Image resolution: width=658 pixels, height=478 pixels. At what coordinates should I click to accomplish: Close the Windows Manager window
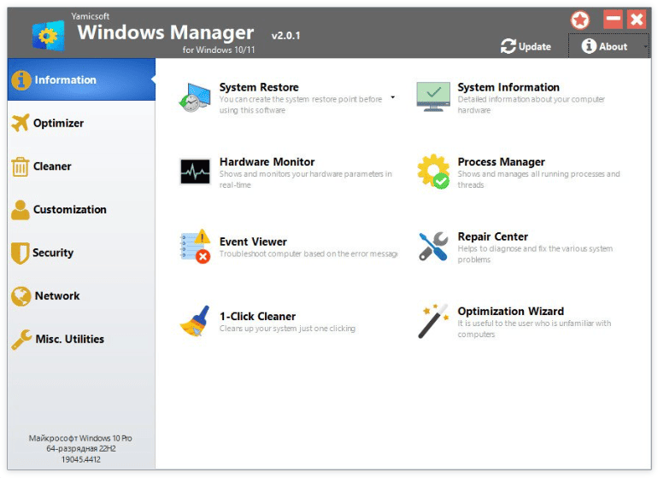coord(637,19)
